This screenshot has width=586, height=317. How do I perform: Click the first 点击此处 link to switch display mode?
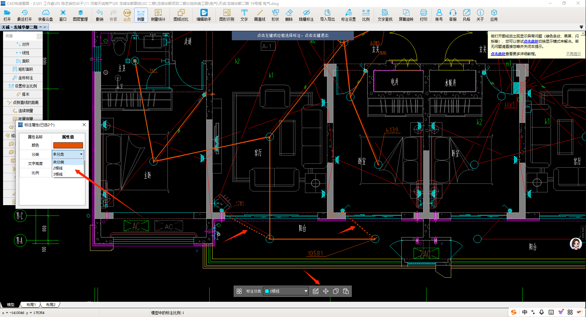pyautogui.click(x=531, y=41)
